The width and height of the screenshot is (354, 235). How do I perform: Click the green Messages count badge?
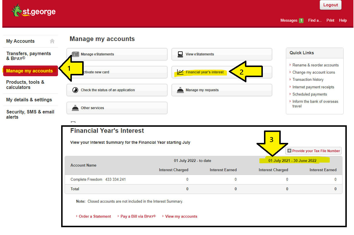[x=301, y=20]
